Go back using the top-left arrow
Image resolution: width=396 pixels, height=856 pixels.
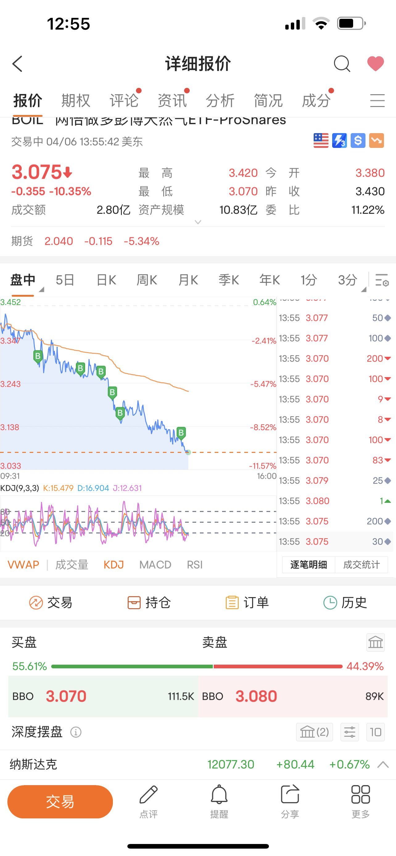click(x=17, y=63)
